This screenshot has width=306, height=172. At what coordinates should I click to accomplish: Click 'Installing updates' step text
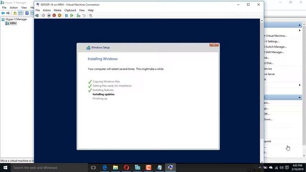point(103,94)
